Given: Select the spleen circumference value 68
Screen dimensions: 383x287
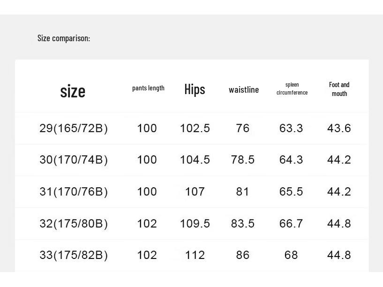Looking at the screenshot, I should (291, 255).
